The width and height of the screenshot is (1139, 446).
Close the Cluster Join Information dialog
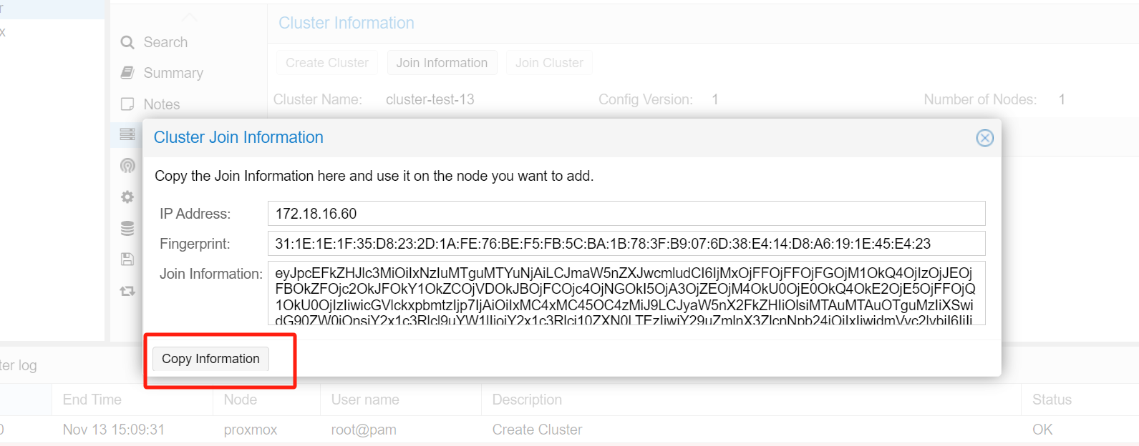click(984, 138)
